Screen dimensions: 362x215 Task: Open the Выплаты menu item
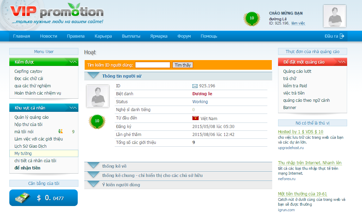click(131, 36)
